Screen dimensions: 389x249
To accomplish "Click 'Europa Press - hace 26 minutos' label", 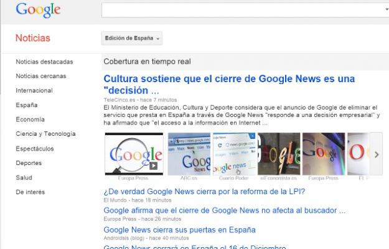I will tap(143, 219).
